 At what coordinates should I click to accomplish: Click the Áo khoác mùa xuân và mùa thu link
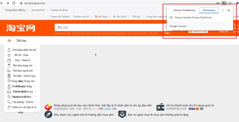99,33
